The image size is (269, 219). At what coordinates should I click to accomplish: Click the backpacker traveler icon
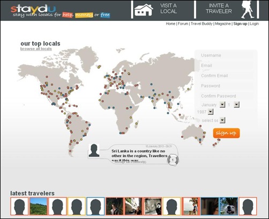coord(248,10)
